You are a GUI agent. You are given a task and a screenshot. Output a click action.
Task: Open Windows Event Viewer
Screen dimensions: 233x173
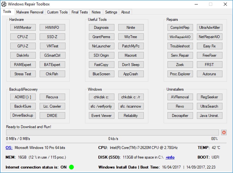coord(101,116)
